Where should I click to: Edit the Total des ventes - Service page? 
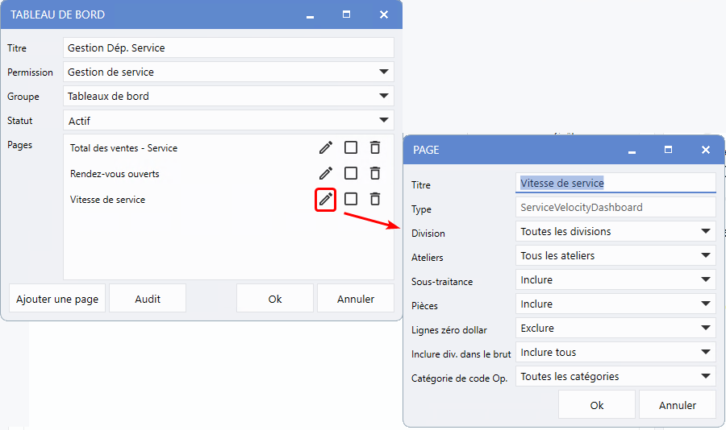[x=325, y=147]
